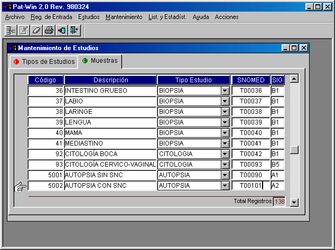
Task: Open the Mantenimiento menu
Action: coord(124,17)
